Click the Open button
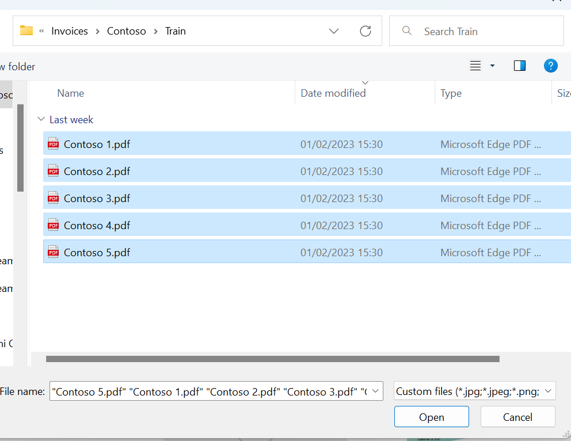Viewport: 571px width, 441px height. 432,417
